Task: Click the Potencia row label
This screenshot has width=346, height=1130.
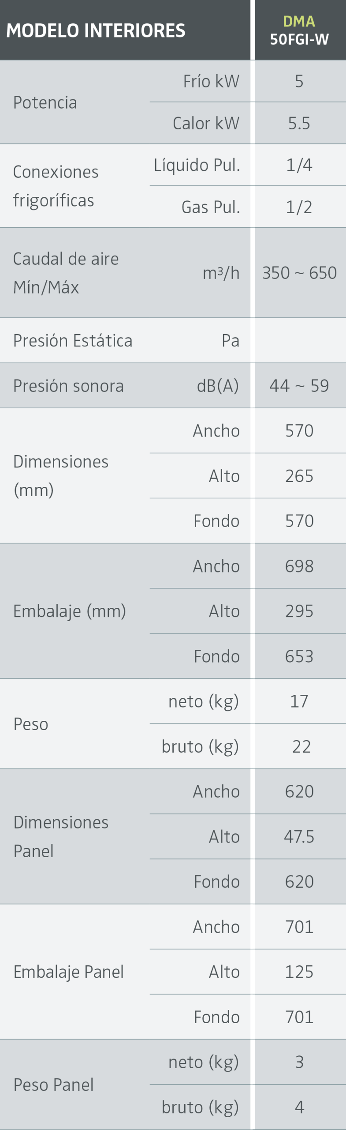Action: point(45,102)
